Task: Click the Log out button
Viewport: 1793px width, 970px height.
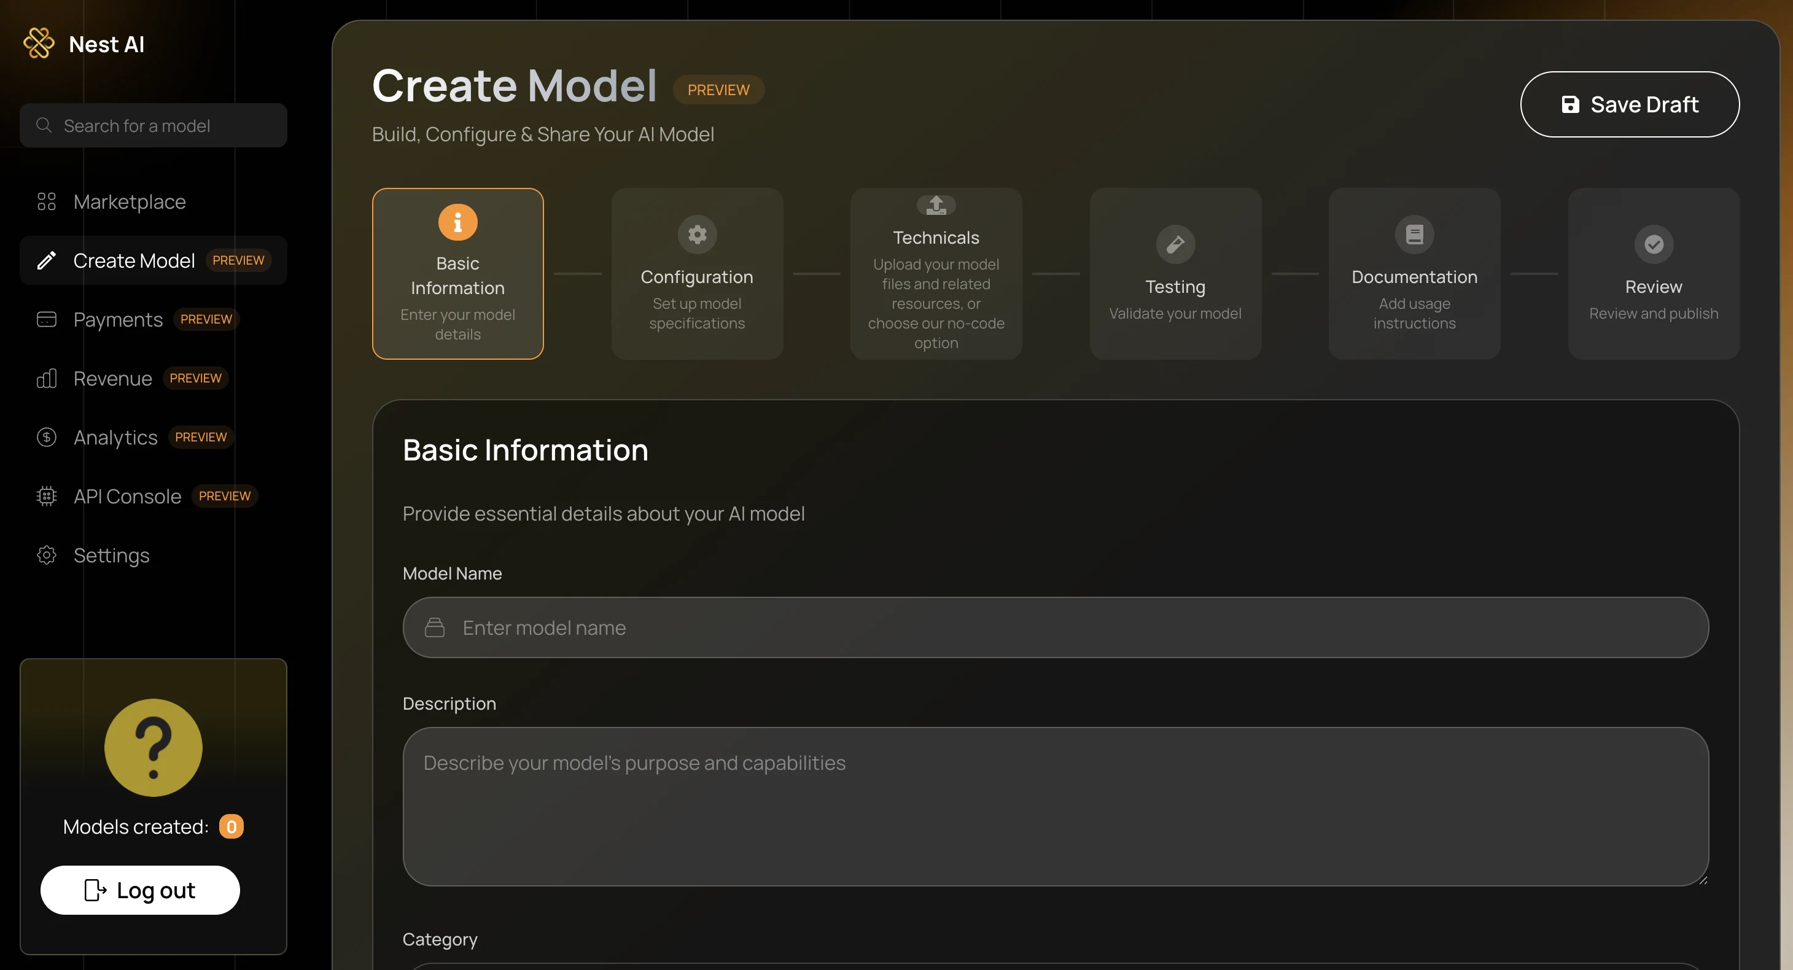Action: [140, 890]
